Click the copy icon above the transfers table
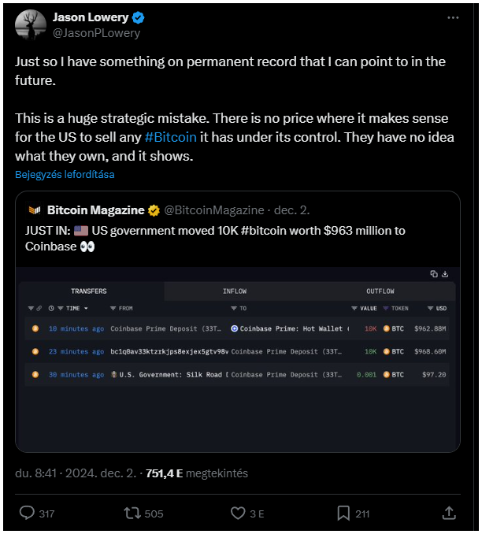The width and height of the screenshot is (482, 534). [434, 274]
